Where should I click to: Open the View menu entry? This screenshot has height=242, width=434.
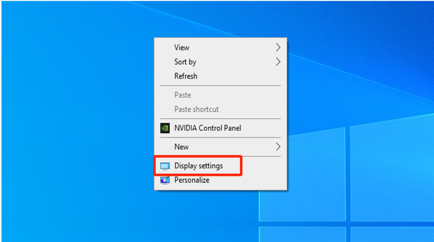pos(182,48)
